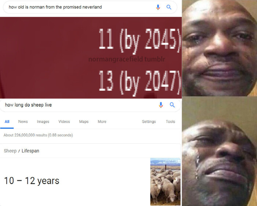This screenshot has width=257, height=206.
Task: Open search Settings menu
Action: click(x=149, y=121)
